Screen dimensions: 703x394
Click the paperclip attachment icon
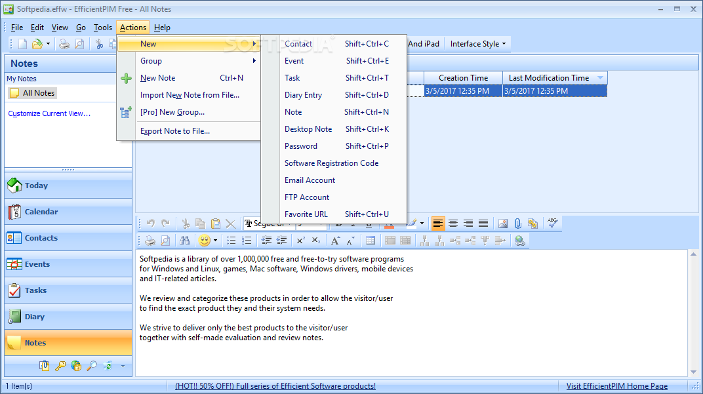[518, 223]
